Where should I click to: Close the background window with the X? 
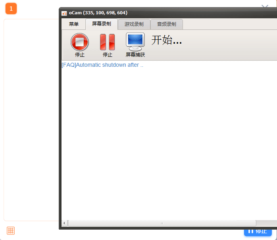tap(265, 6)
